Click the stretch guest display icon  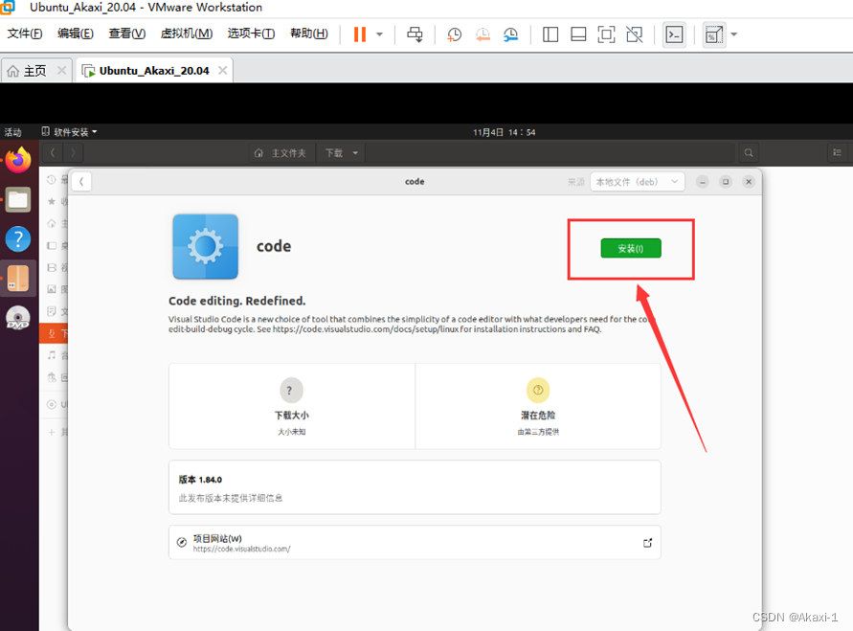tap(714, 34)
